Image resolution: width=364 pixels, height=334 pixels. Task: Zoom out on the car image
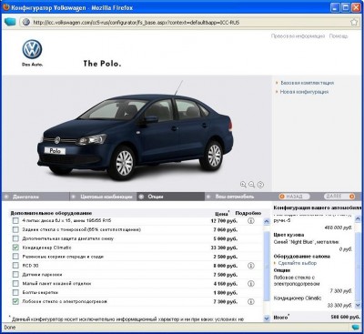tap(251, 185)
